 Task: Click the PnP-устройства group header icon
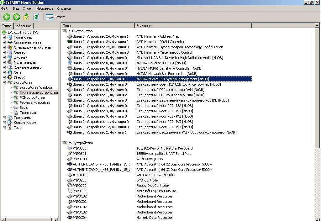tap(65, 143)
